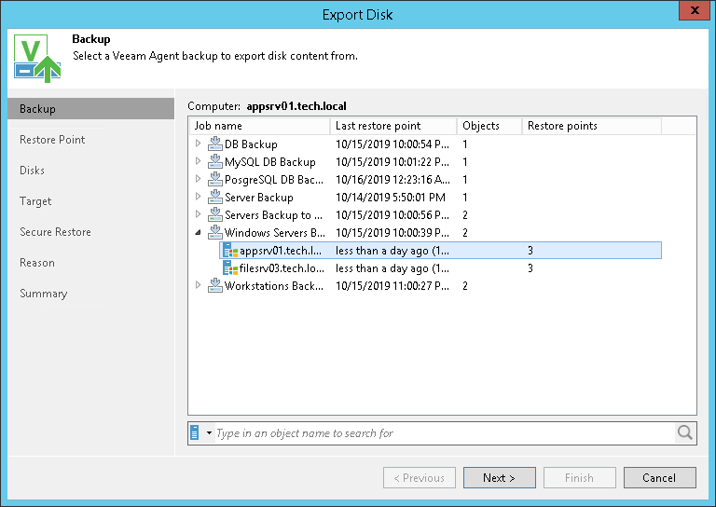The width and height of the screenshot is (716, 507).
Task: Click the Workstations Backup job icon
Action: [x=214, y=286]
